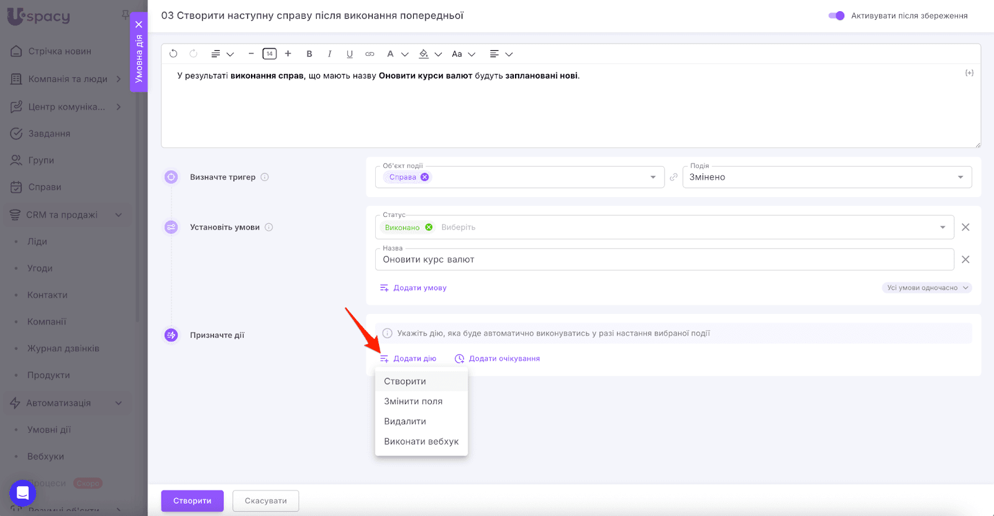Toggle Активувати після збереження switch
994x516 pixels.
coord(836,16)
